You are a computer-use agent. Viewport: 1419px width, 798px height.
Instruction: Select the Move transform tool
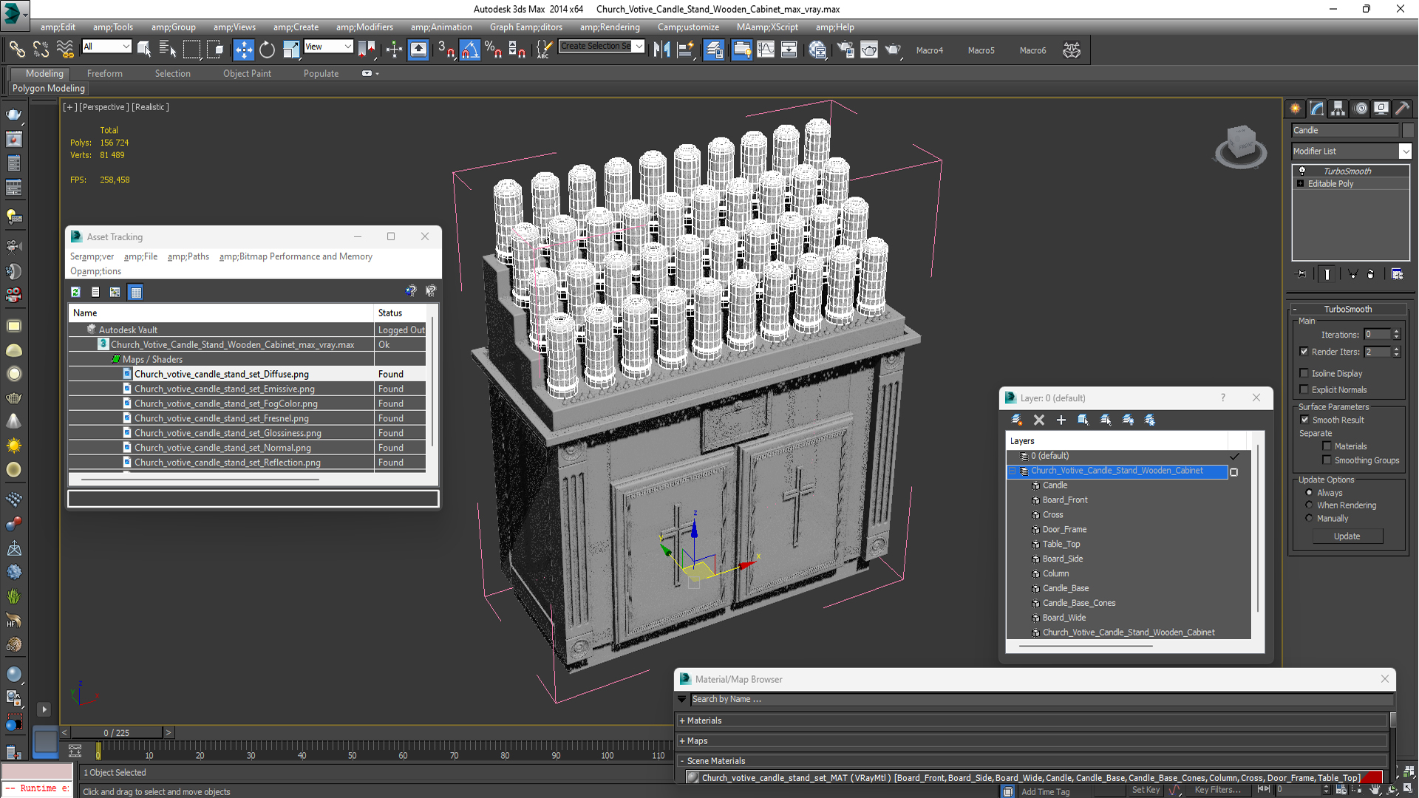[243, 50]
